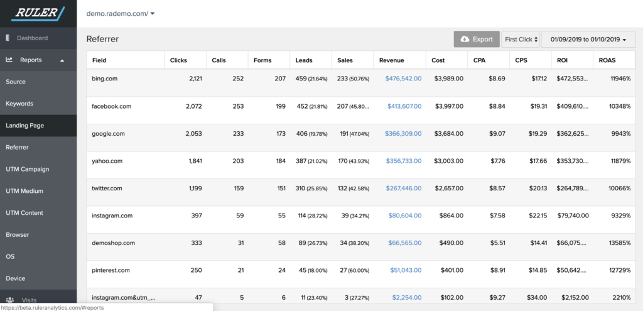Image resolution: width=643 pixels, height=311 pixels.
Task: Sort by the Cost column header
Action: 446,60
